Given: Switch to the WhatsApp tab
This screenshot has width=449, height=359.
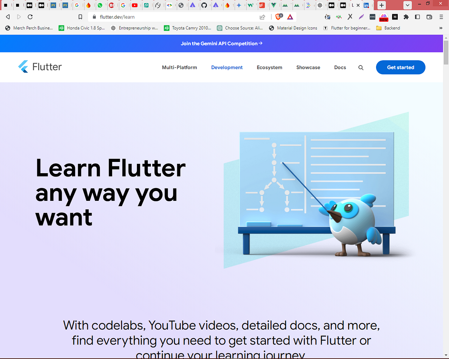Looking at the screenshot, I should pos(100,5).
